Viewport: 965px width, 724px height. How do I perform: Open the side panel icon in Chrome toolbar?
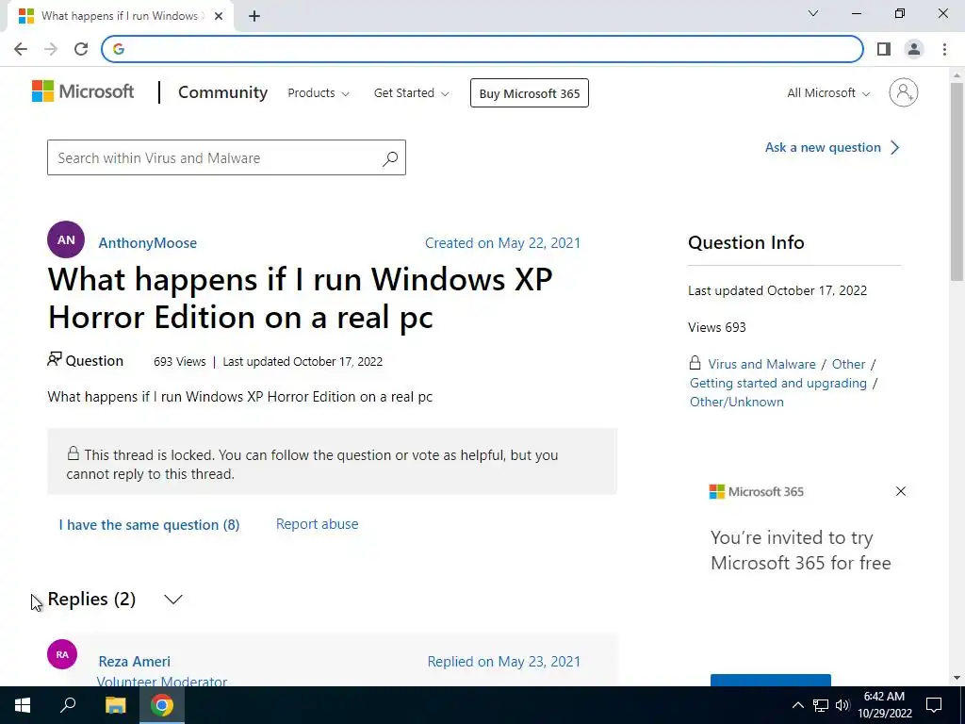[x=884, y=49]
